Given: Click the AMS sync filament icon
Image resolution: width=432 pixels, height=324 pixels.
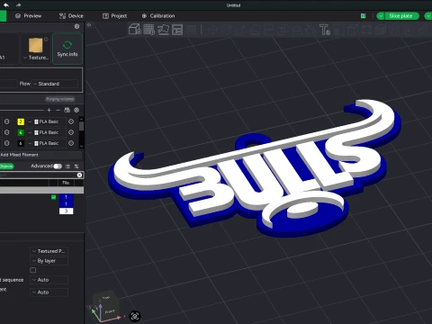Looking at the screenshot, I should point(67,110).
